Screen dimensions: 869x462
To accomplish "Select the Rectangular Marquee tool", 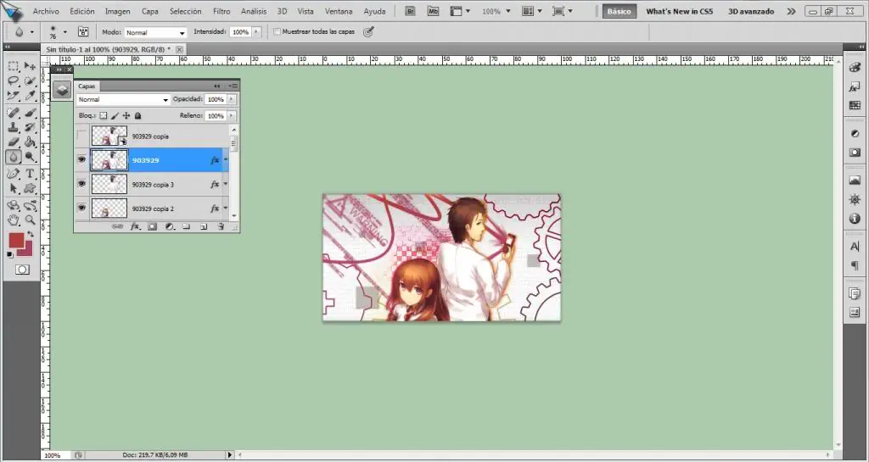I will click(x=14, y=66).
